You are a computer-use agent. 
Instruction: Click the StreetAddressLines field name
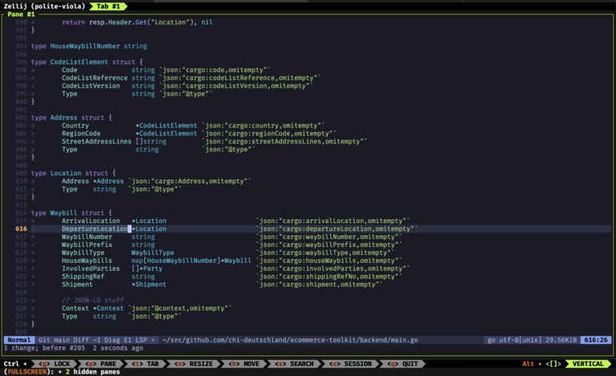96,141
